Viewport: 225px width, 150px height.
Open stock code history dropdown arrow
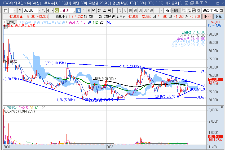pos(39,10)
